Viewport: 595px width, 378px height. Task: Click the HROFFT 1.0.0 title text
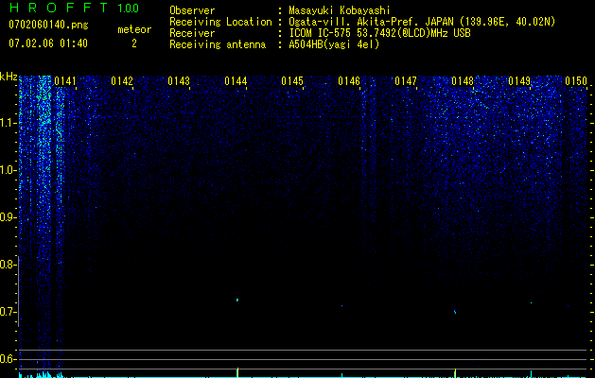coord(74,8)
